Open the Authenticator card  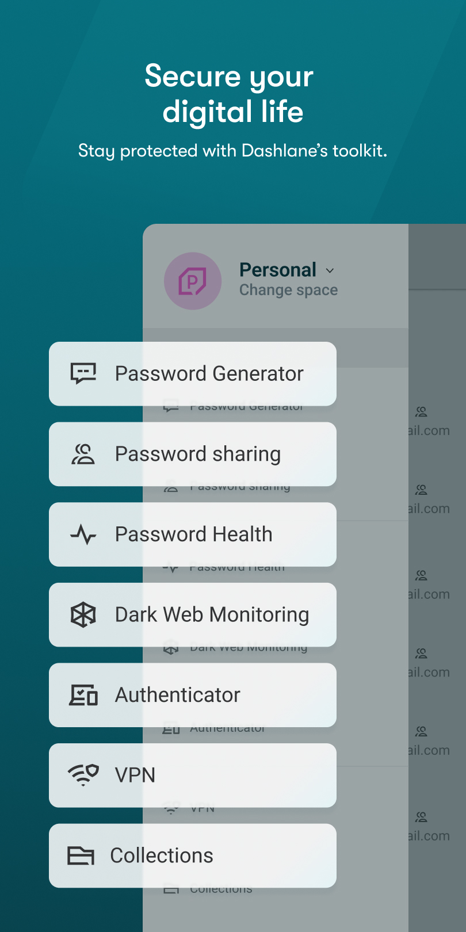[193, 695]
